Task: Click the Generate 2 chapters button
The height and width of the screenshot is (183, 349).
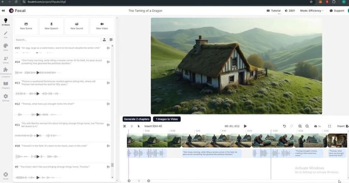Action: pyautogui.click(x=137, y=119)
